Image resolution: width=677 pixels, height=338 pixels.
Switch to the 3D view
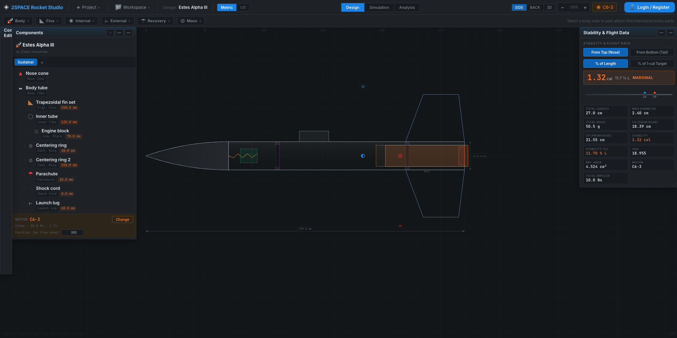pyautogui.click(x=549, y=7)
